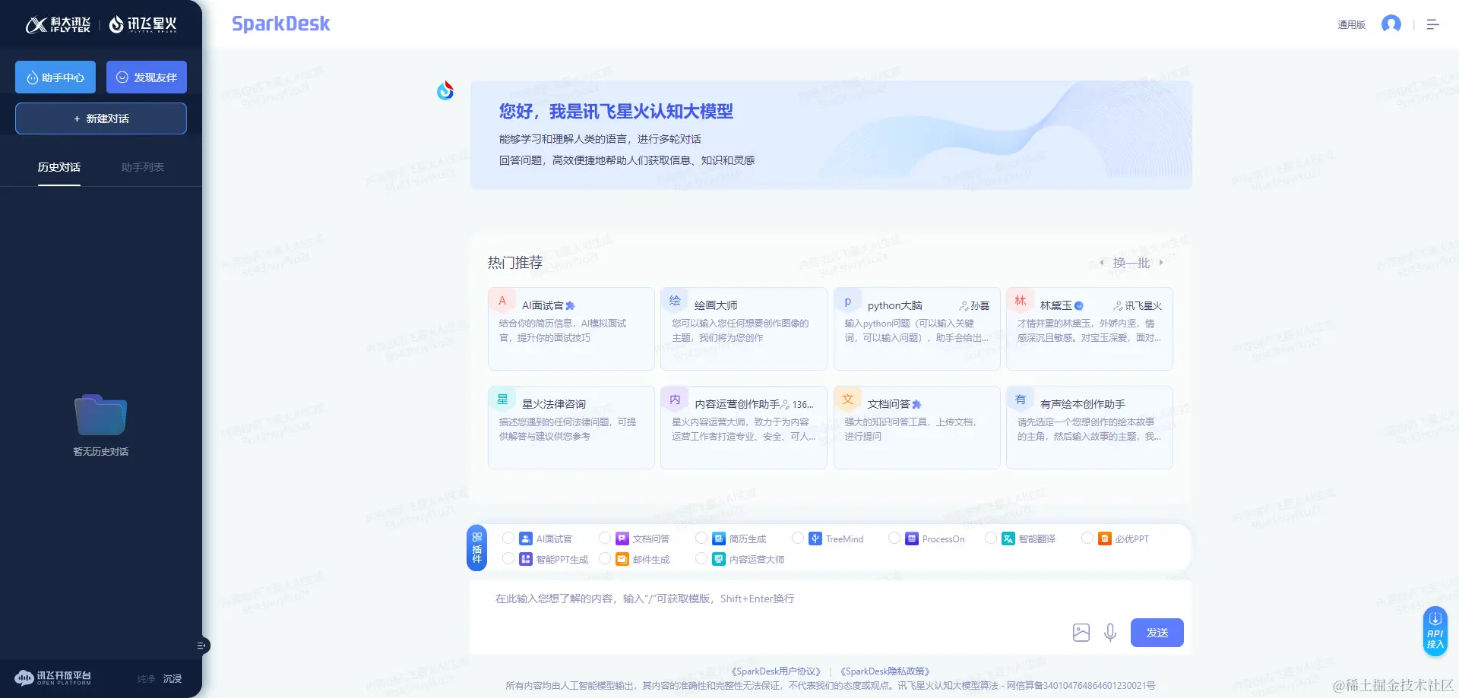Screen dimensions: 1459x698
Task: Select the 邮件生成 plugin radio button
Action: click(605, 558)
